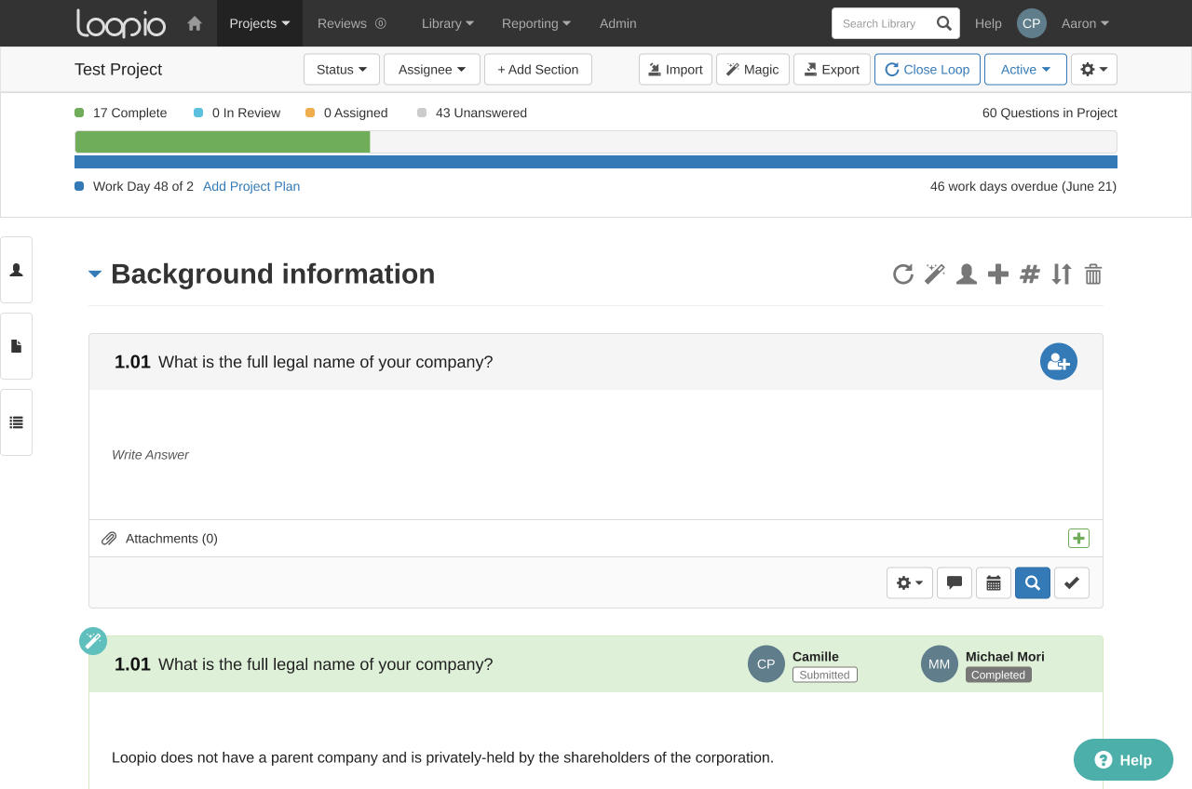Click the Completed badge under Michael Mori
This screenshot has height=789, width=1192.
998,675
